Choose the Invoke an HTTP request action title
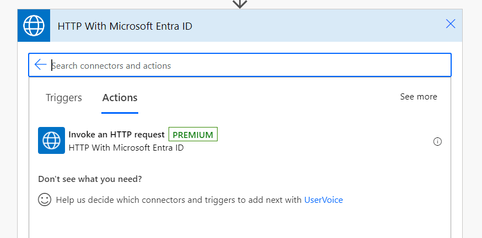Image resolution: width=482 pixels, height=238 pixels. pyautogui.click(x=116, y=135)
